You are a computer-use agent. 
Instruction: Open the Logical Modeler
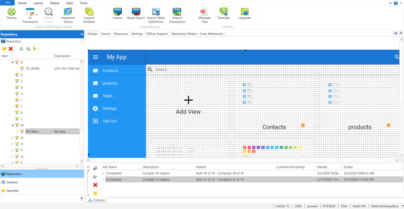89,16
